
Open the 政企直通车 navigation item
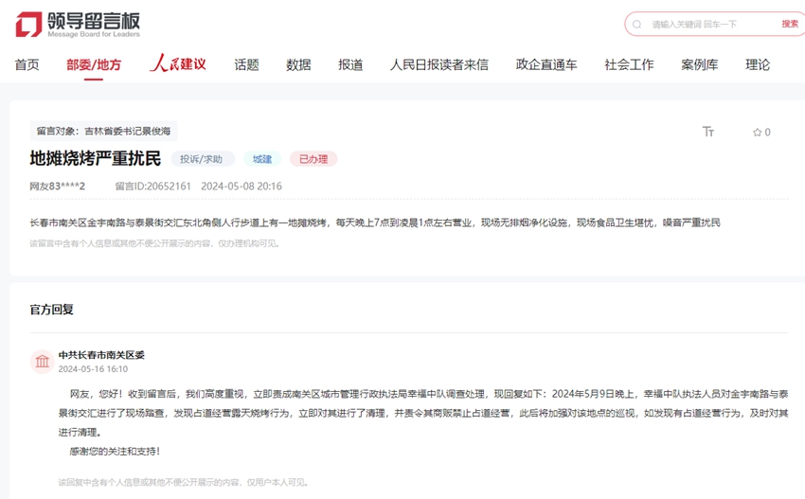[x=546, y=64]
